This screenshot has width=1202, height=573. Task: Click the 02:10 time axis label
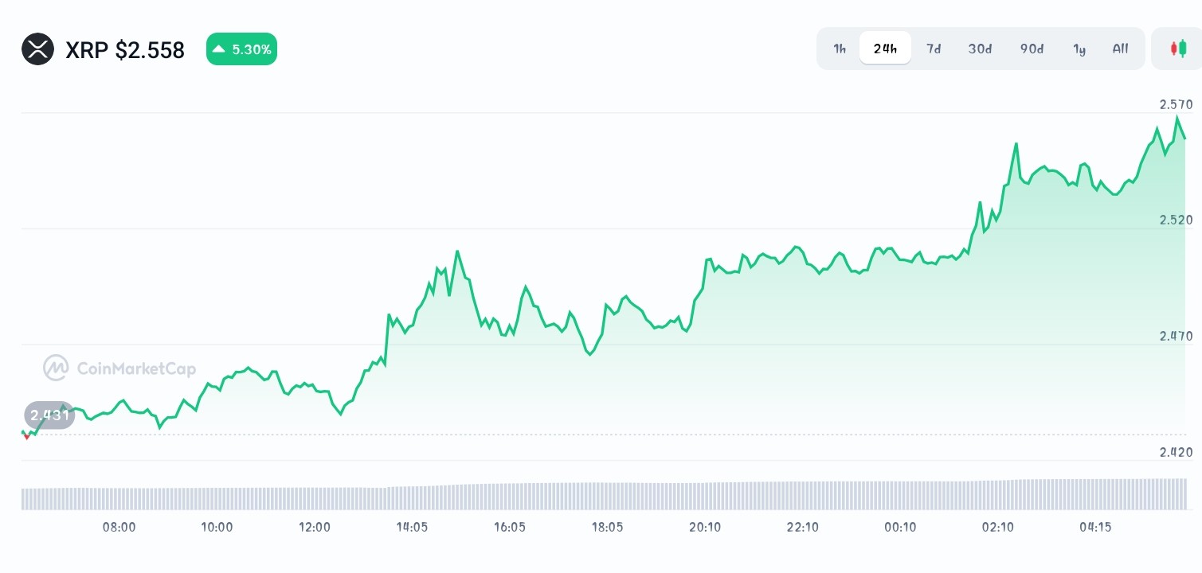997,527
